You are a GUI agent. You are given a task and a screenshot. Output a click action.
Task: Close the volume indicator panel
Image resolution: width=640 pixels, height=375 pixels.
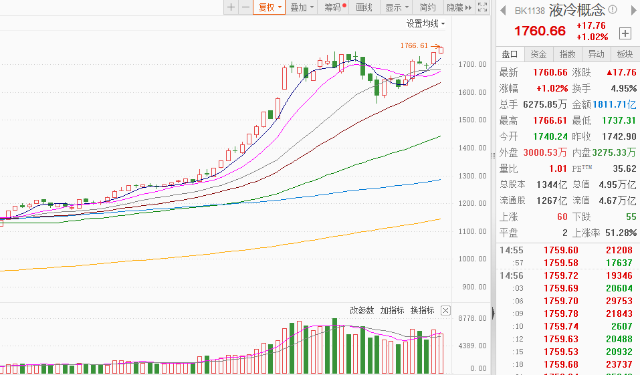[445, 311]
